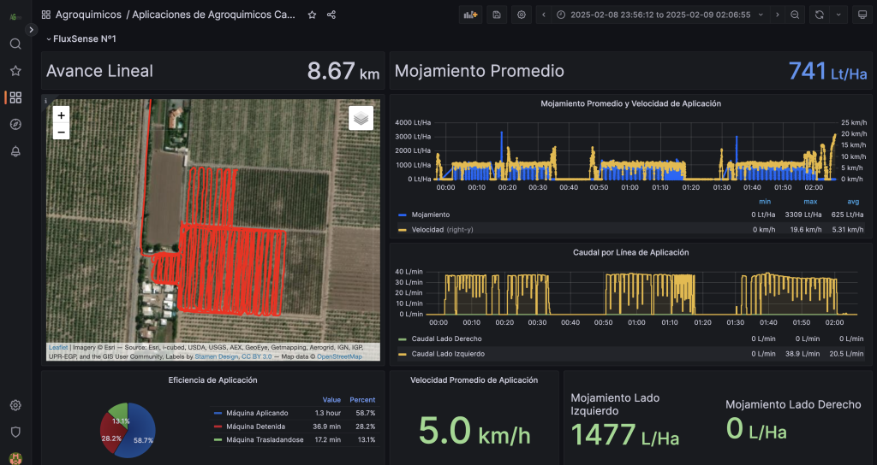Toggle Caudal Lado Izquierdo series visibility

[449, 353]
